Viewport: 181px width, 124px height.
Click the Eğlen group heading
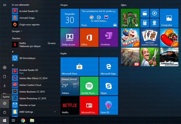(124, 5)
